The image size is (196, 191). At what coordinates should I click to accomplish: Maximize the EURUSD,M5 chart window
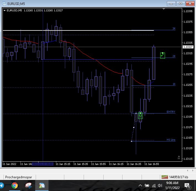180,4
